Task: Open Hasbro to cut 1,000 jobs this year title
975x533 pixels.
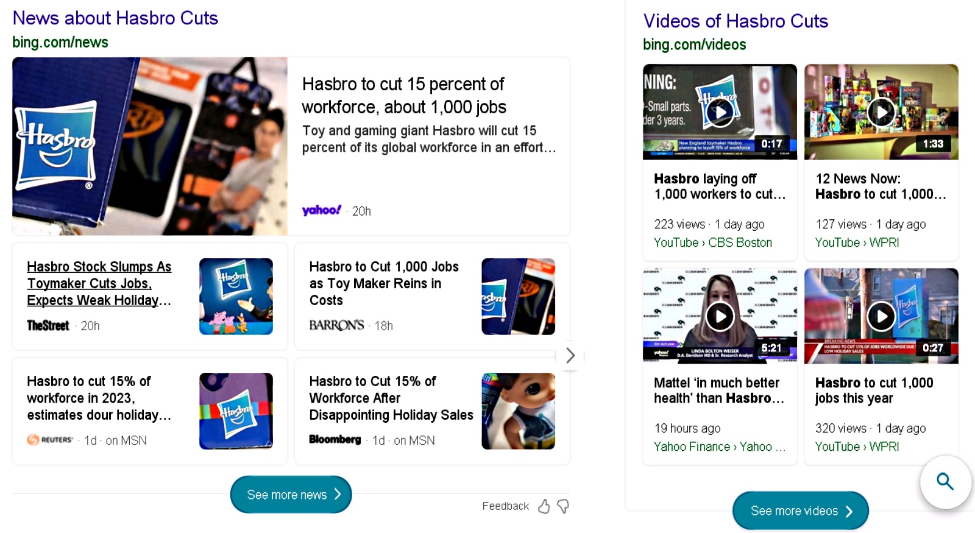Action: point(874,390)
